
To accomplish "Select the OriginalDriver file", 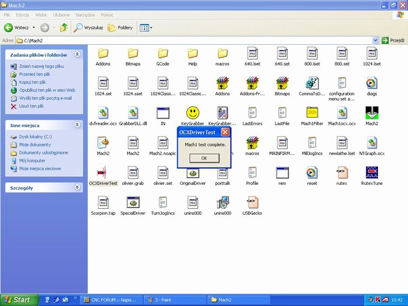I will 193,176.
